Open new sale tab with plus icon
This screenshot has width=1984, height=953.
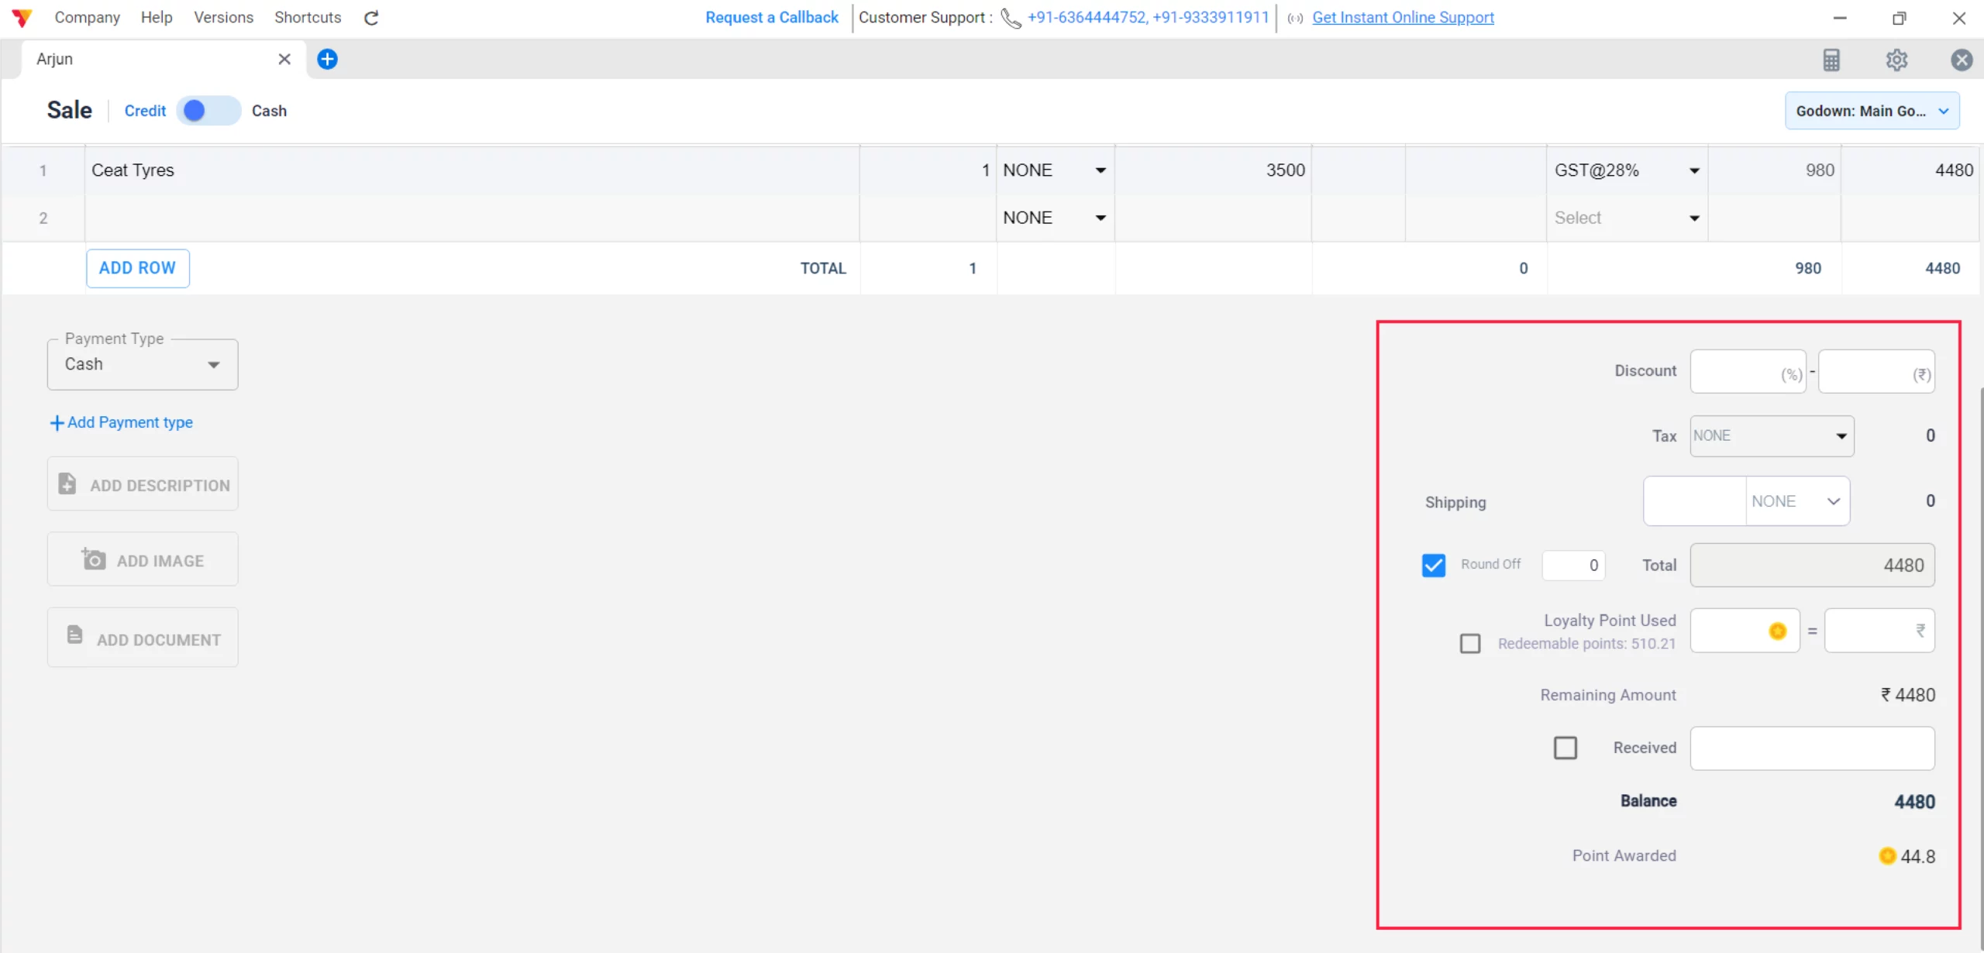pos(327,60)
